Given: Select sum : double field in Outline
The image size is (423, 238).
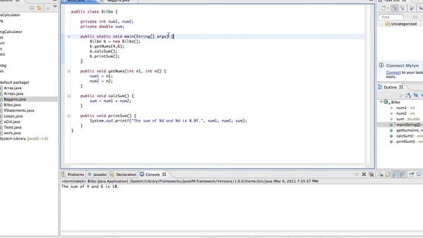Looking at the screenshot, I should click(408, 119).
